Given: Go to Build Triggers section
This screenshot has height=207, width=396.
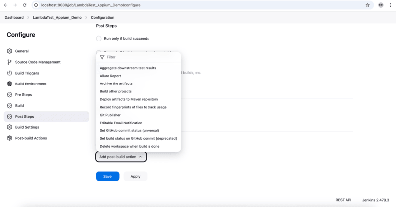Looking at the screenshot, I should [47, 73].
